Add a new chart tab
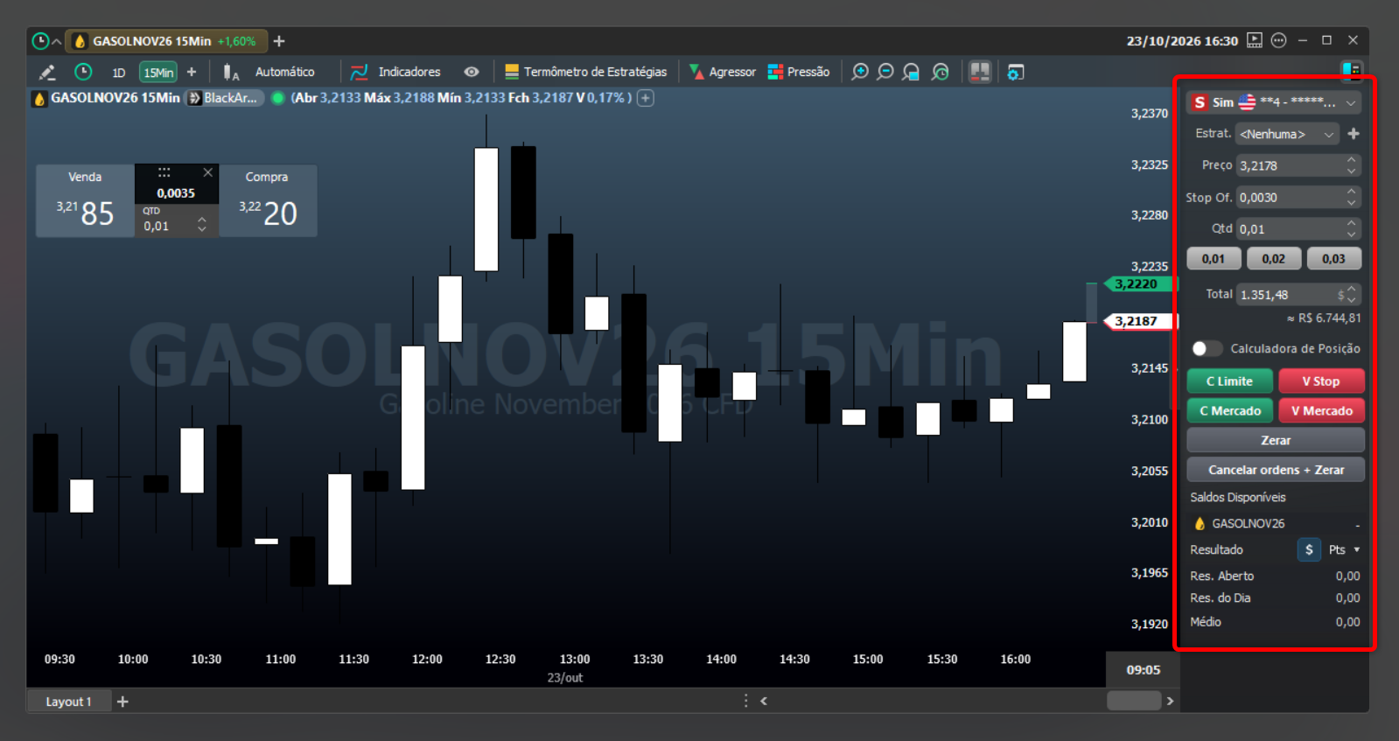1399x741 pixels. coord(279,41)
